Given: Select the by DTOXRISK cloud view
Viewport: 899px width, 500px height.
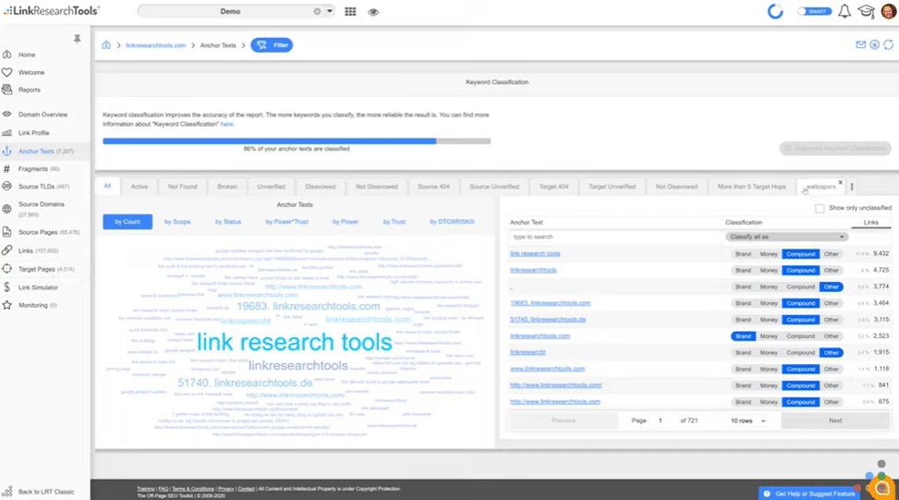Looking at the screenshot, I should pos(453,222).
